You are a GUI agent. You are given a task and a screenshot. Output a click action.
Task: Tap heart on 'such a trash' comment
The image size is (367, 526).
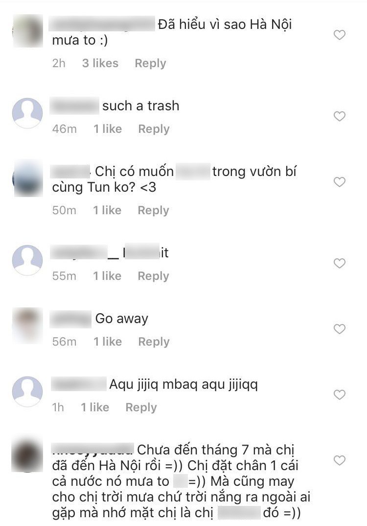coord(340,116)
